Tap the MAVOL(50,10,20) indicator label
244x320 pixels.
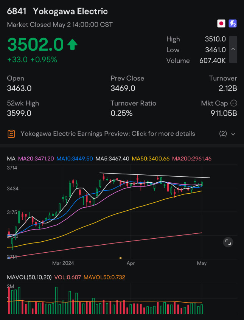point(30,277)
